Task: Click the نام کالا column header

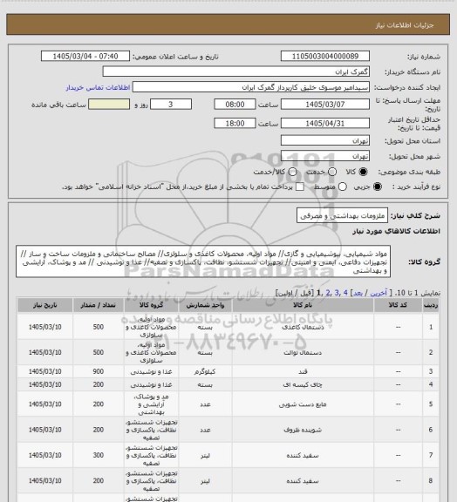Action: [x=303, y=305]
